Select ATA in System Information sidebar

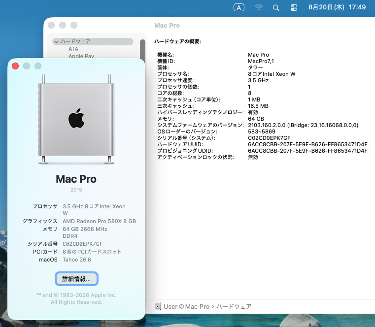coord(73,49)
